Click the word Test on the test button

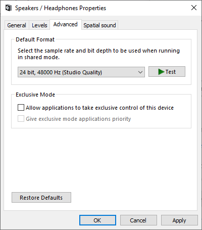tap(171, 72)
